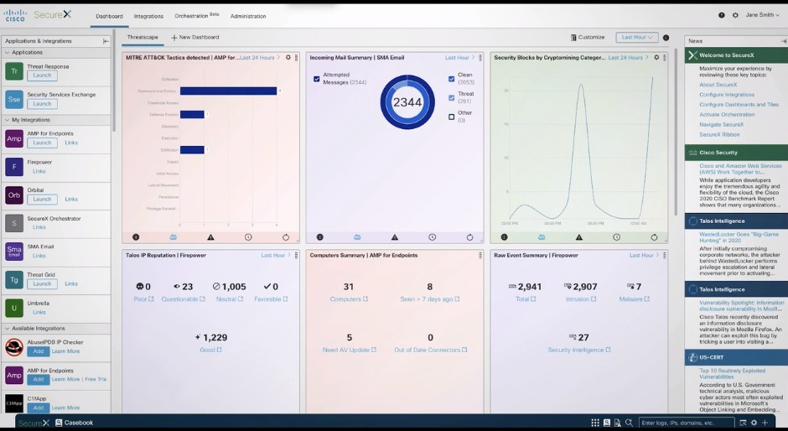Open the Integrations tab
The width and height of the screenshot is (788, 431).
click(148, 16)
